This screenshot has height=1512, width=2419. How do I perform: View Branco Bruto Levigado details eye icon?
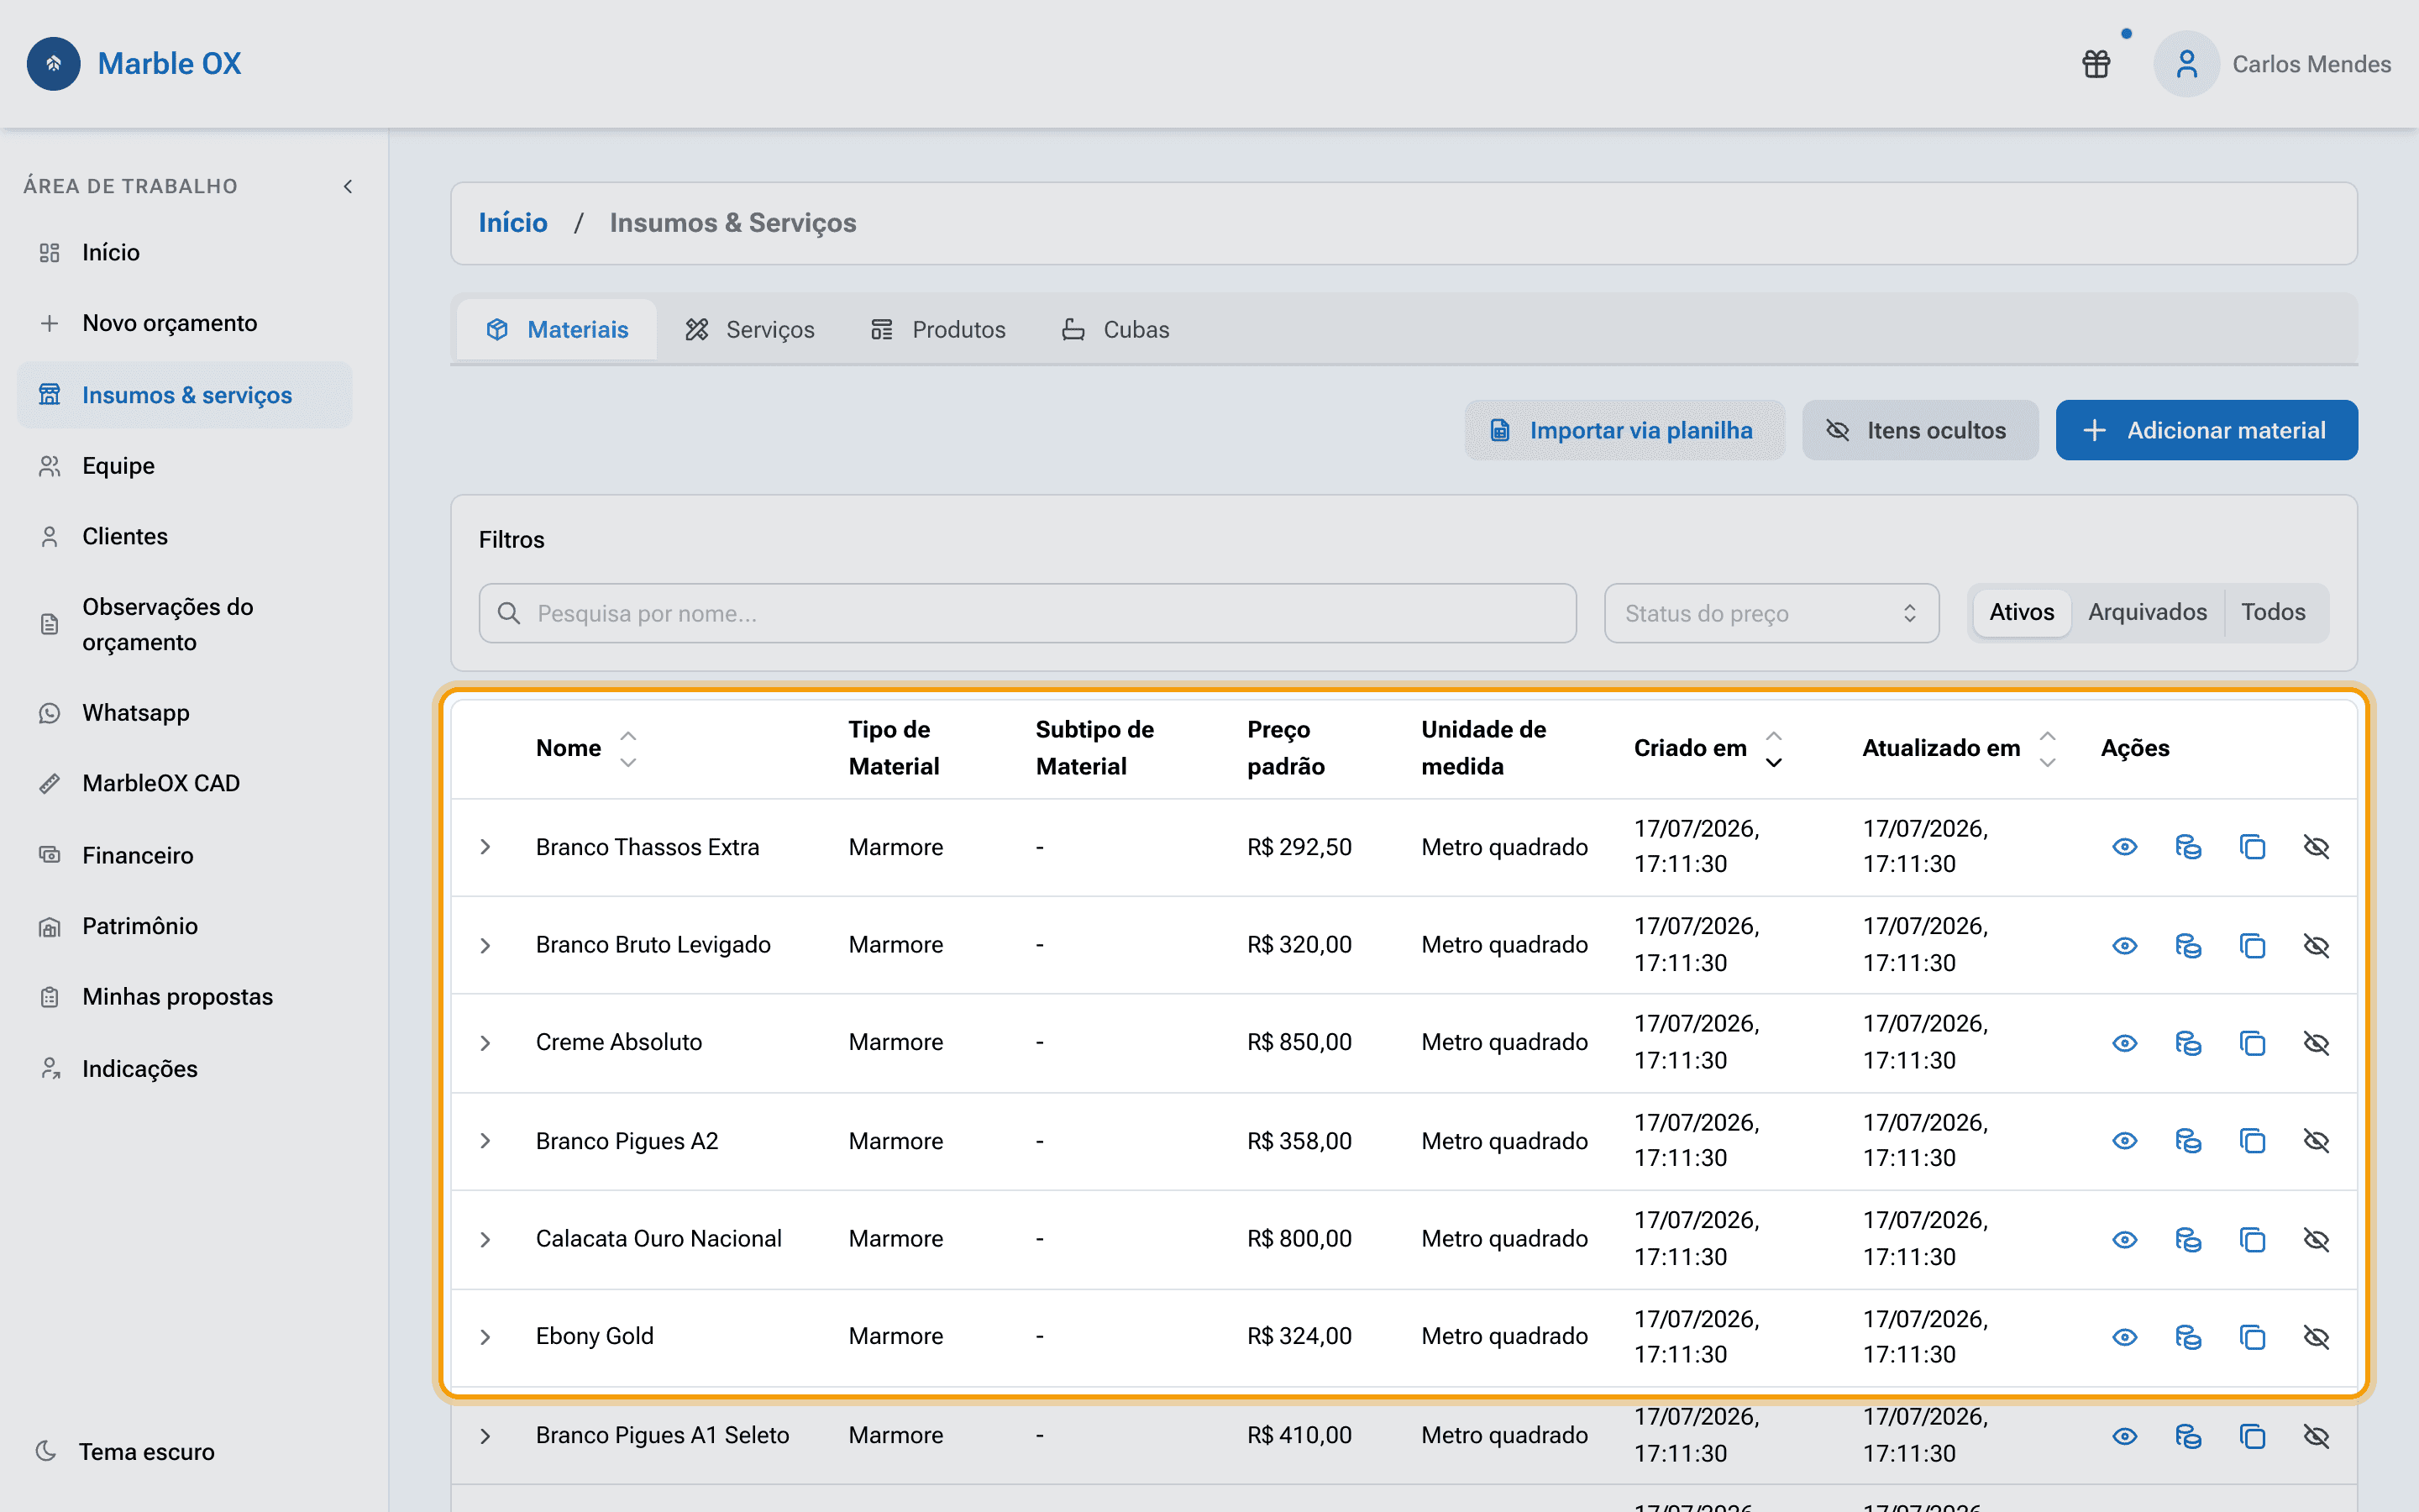point(2124,945)
